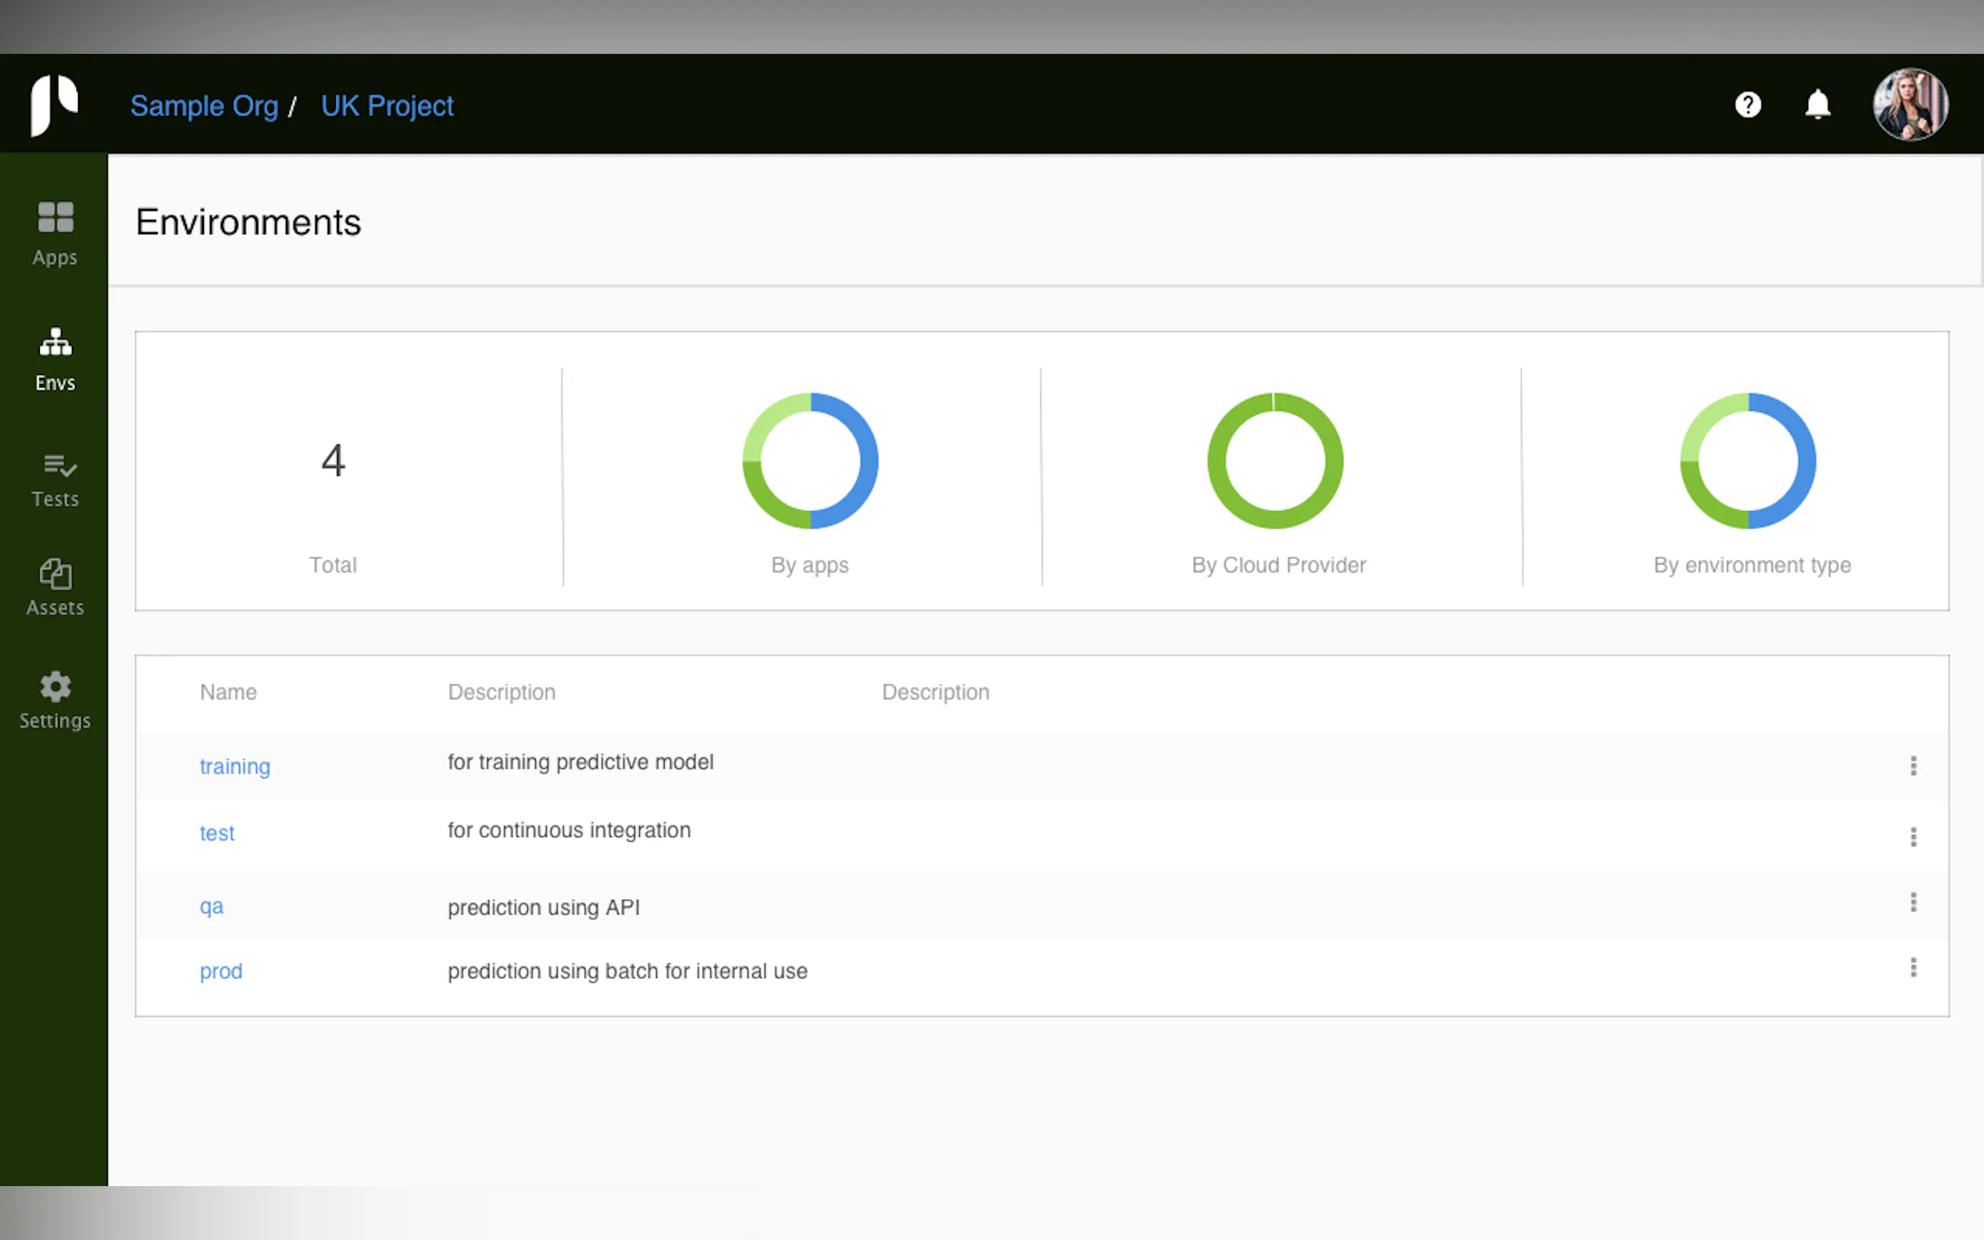Open the prod environment link

click(x=220, y=971)
